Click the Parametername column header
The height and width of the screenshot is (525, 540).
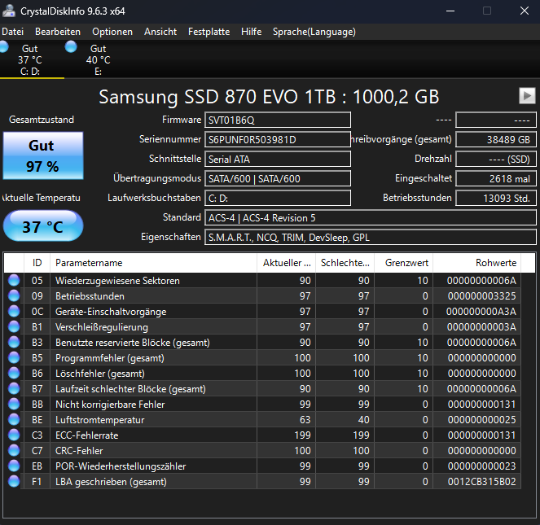coord(154,263)
